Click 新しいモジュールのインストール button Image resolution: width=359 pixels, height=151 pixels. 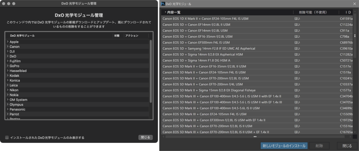pyautogui.click(x=284, y=146)
